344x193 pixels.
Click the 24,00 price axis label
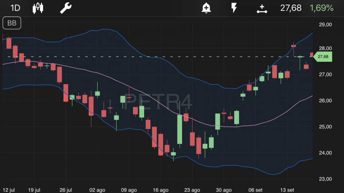325,153
